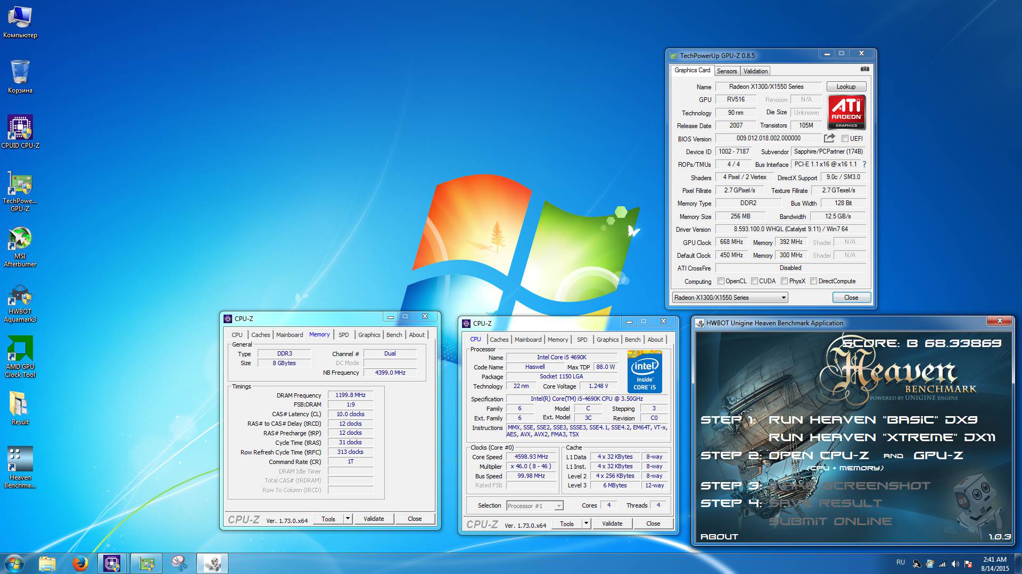
Task: Open About tab in right CPU-Z window
Action: [655, 340]
